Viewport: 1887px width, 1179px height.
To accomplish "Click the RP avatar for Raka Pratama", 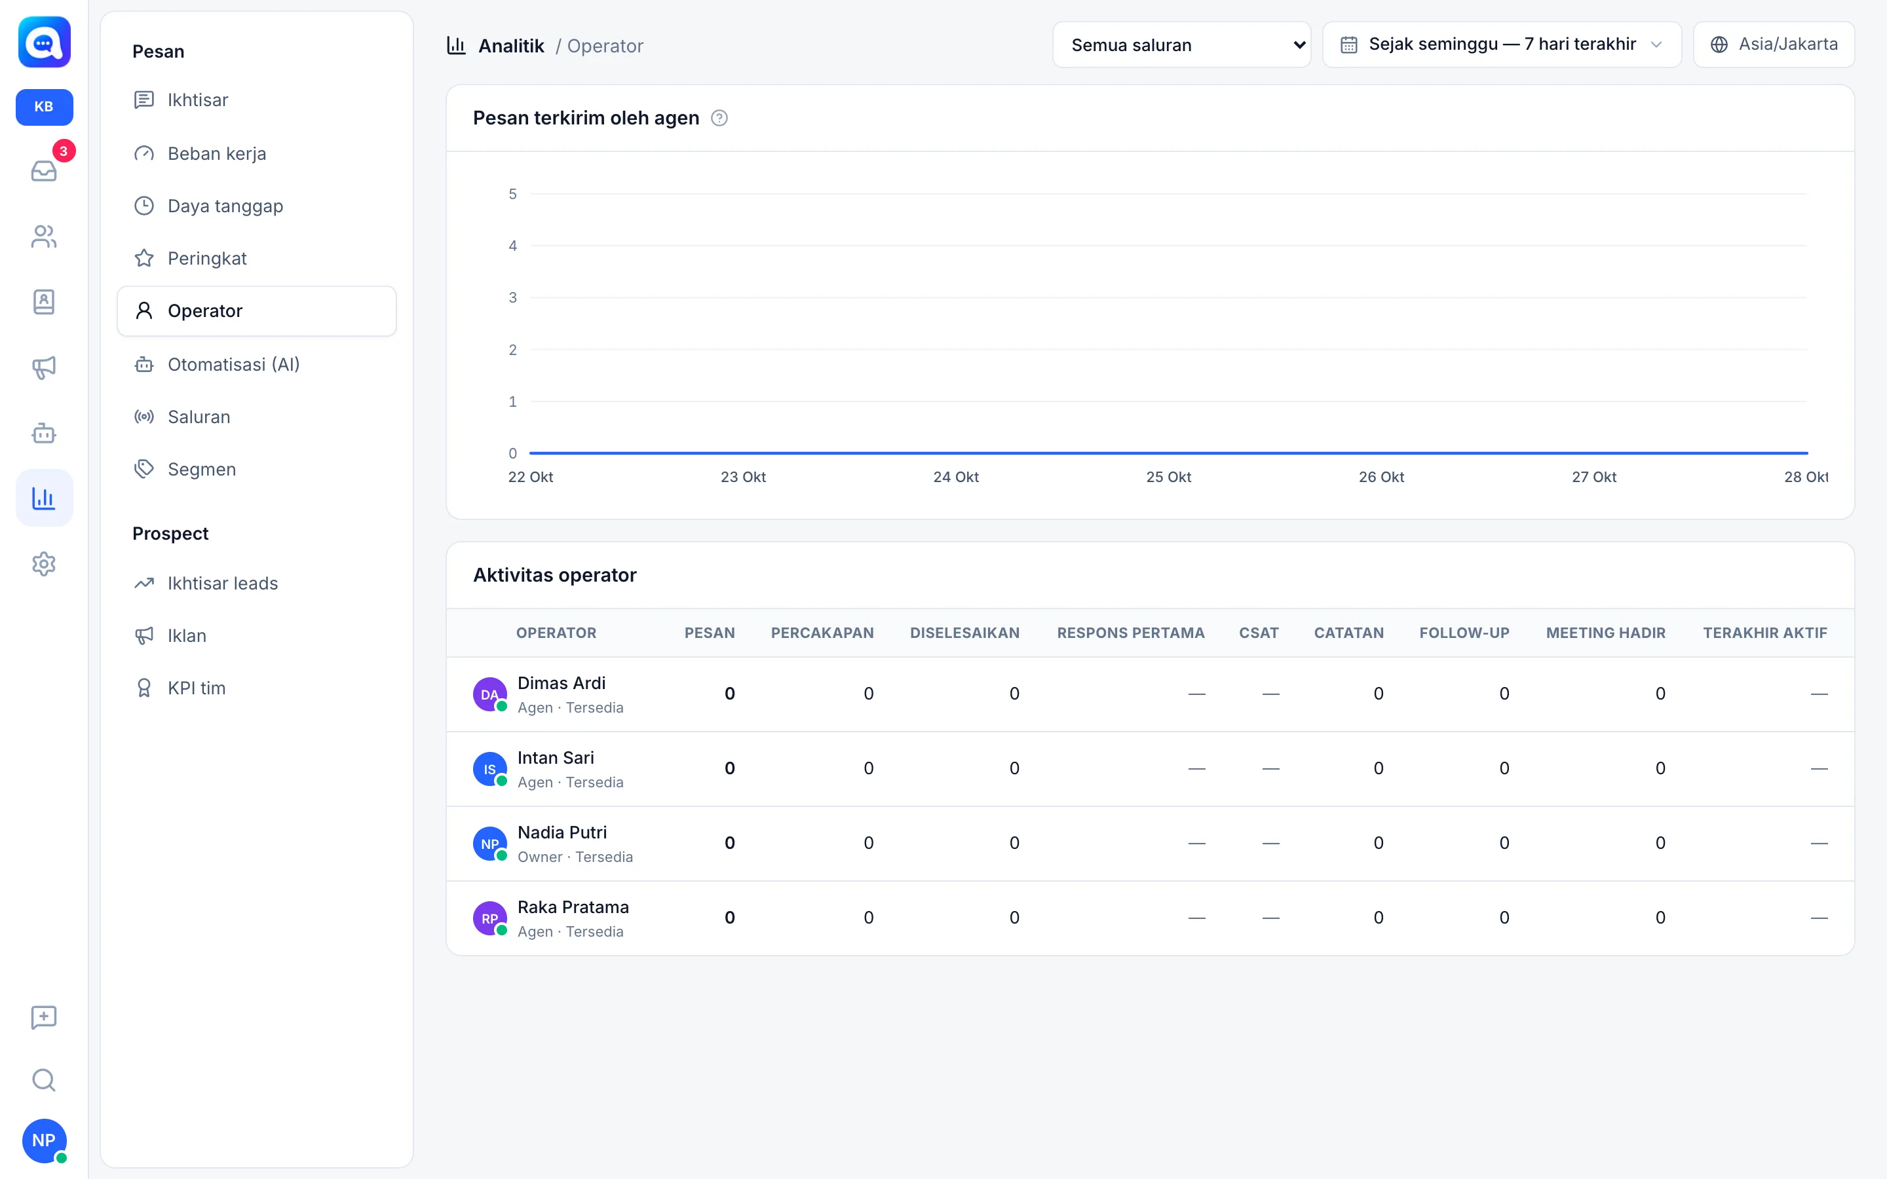I will [x=489, y=918].
